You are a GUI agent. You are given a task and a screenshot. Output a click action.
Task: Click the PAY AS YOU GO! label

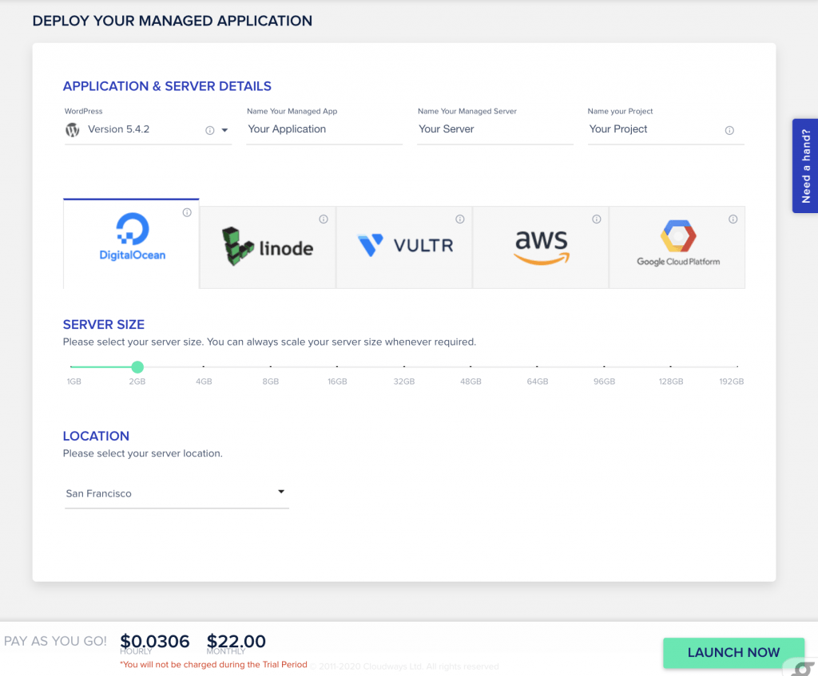click(55, 641)
